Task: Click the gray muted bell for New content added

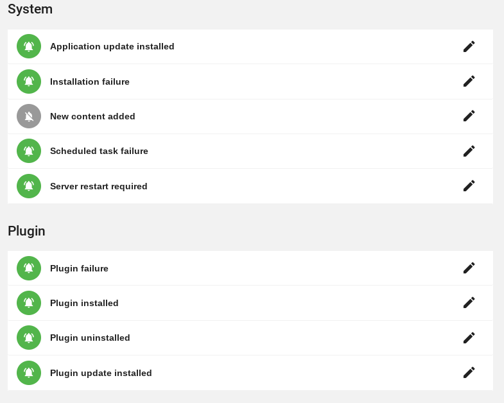Action: pos(29,116)
